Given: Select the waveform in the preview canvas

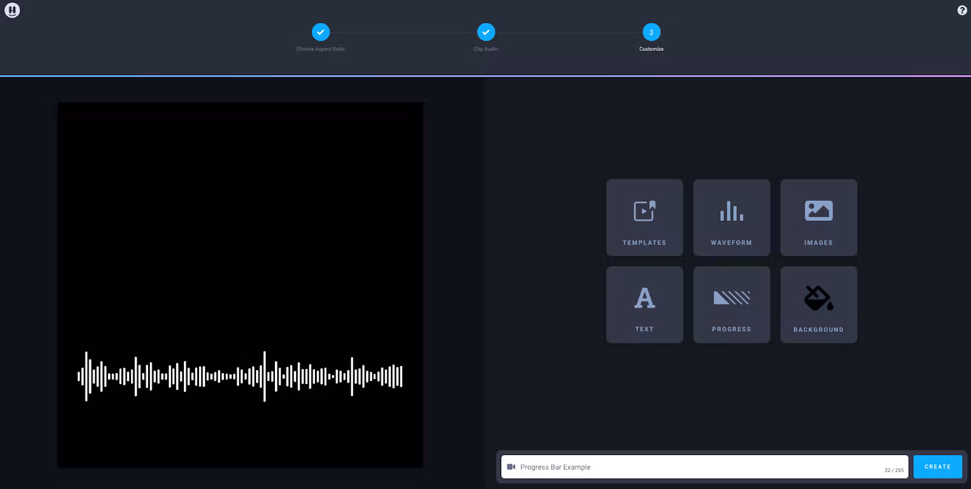Looking at the screenshot, I should 240,376.
